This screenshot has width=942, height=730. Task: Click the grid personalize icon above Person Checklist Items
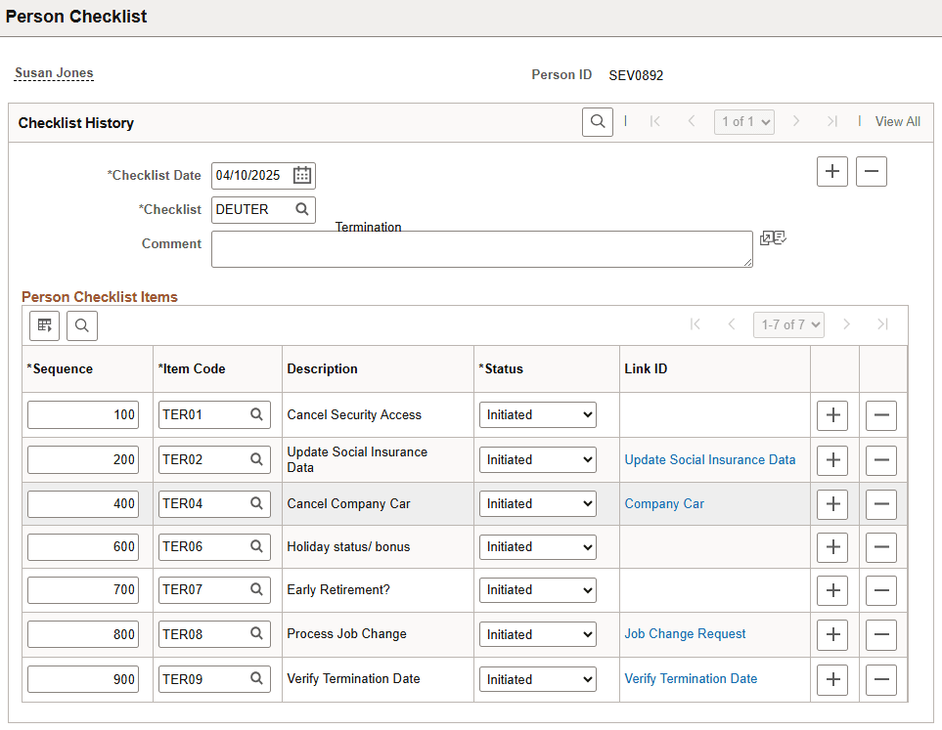coord(43,324)
